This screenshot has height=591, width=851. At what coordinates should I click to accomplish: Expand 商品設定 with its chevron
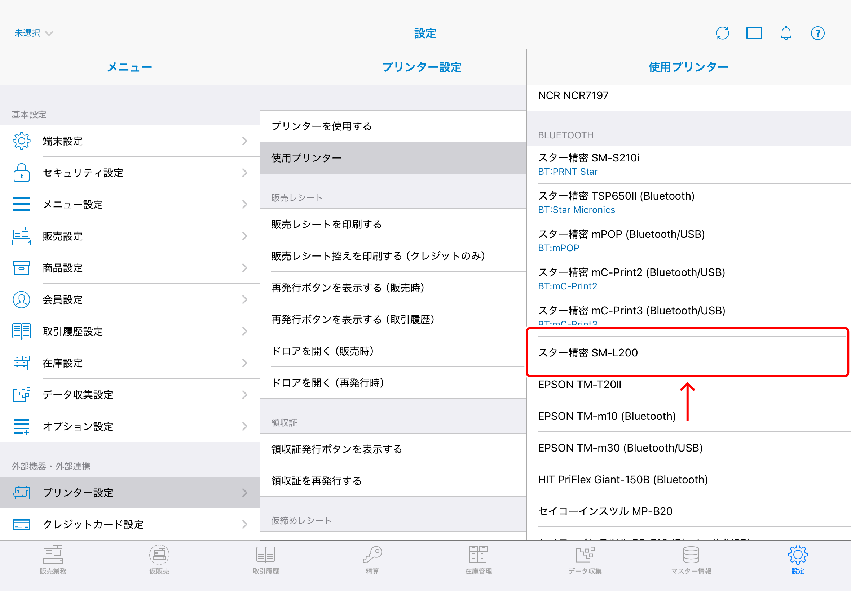244,268
